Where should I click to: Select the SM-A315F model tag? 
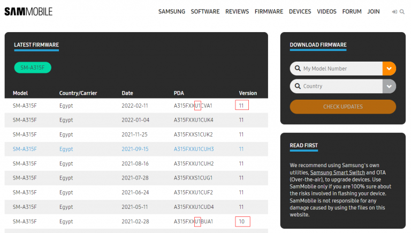33,67
